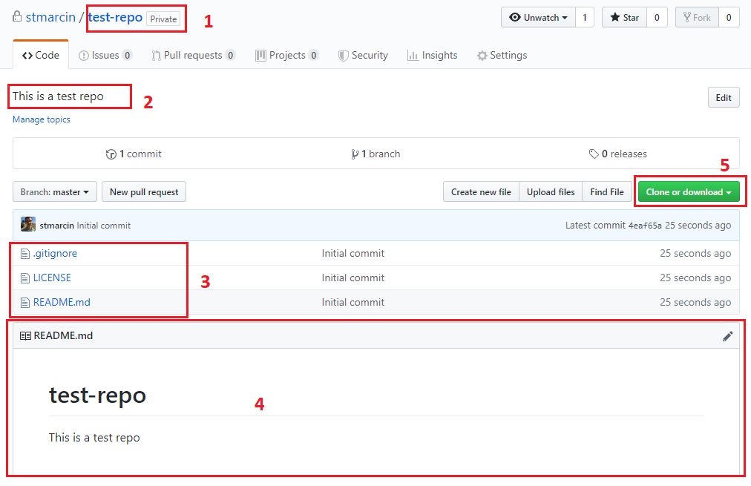Click Create new file button
The width and height of the screenshot is (751, 486).
481,192
